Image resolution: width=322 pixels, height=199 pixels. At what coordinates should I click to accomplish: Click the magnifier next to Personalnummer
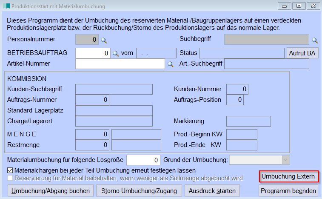(x=103, y=40)
